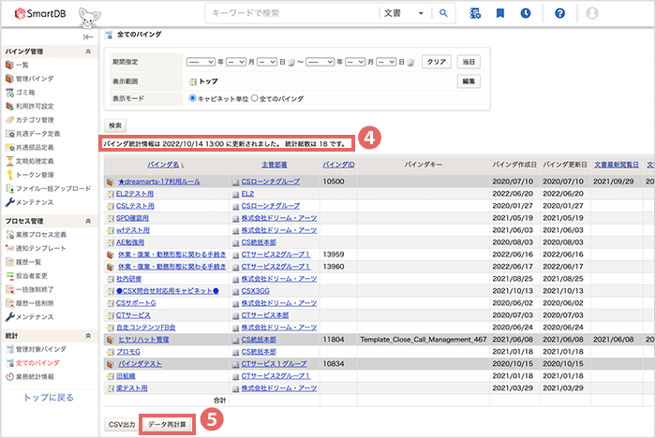656x438 pixels.
Task: Click the Template_Close_Call_Management_467 cell
Action: pyautogui.click(x=424, y=340)
